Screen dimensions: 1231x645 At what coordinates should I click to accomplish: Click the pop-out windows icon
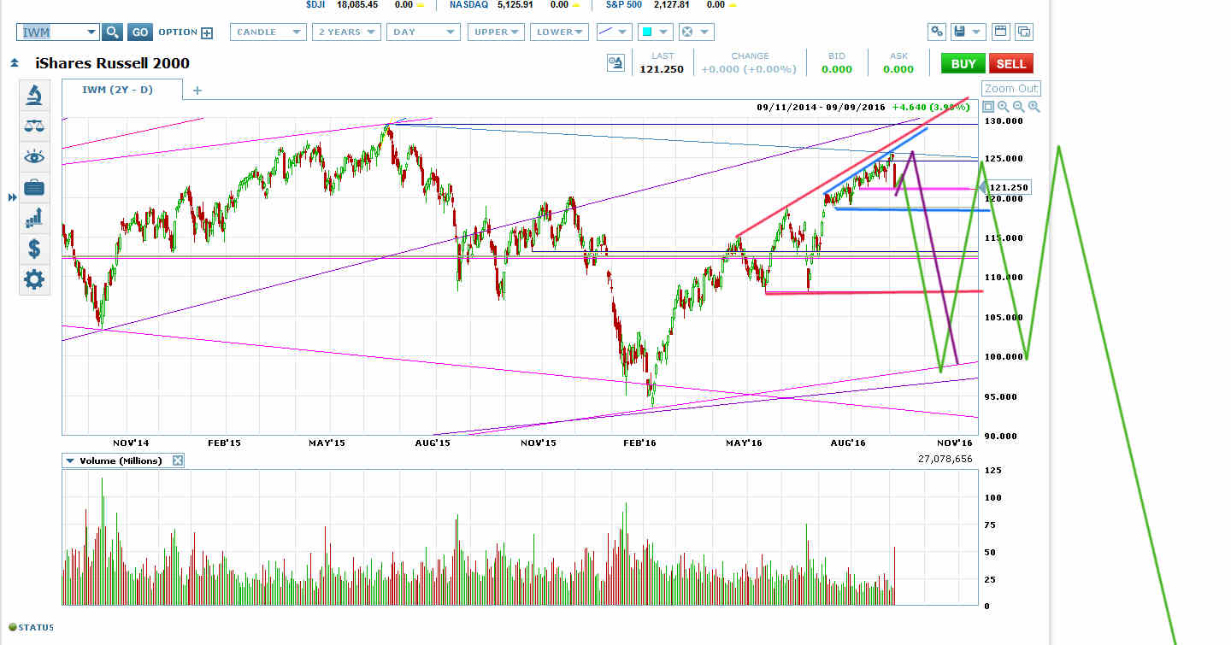[1023, 32]
